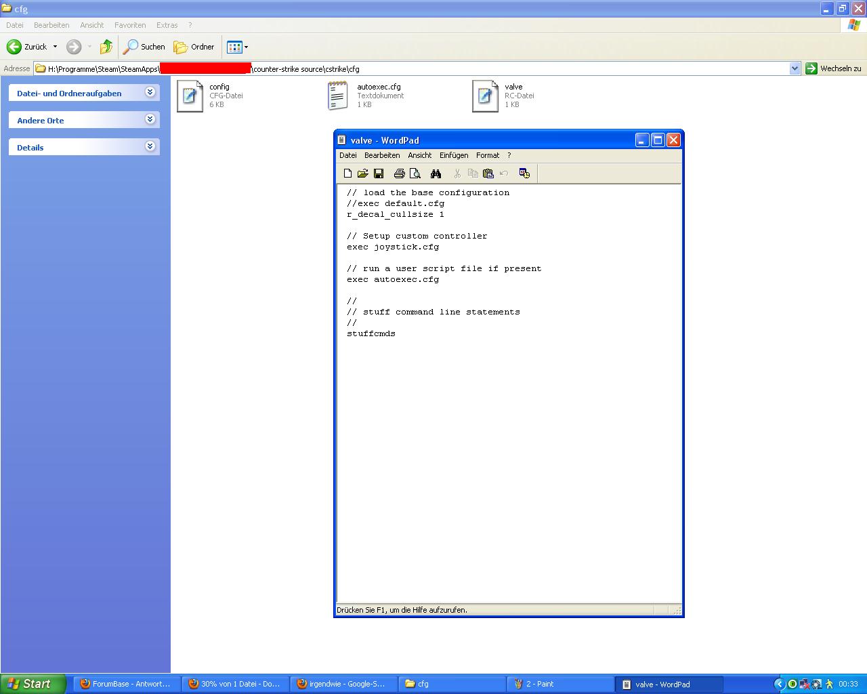Open WordPad's Bearbeiten menu

(x=382, y=155)
